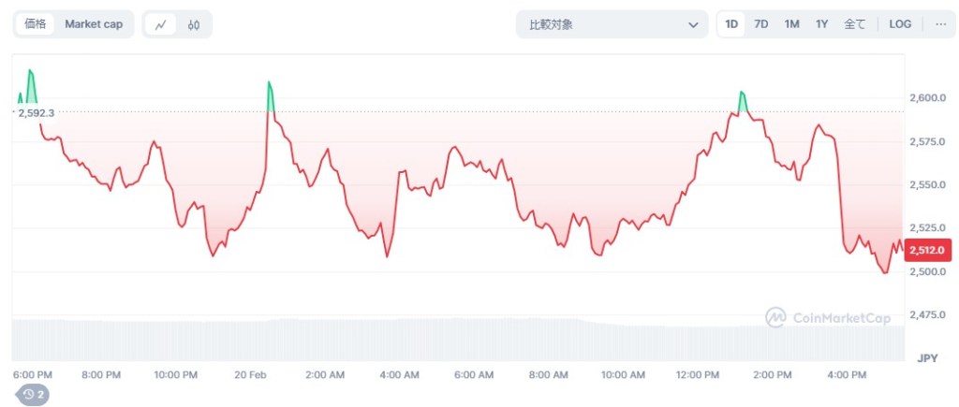This screenshot has height=407, width=959.
Task: Select the 全て all-time range
Action: click(855, 24)
